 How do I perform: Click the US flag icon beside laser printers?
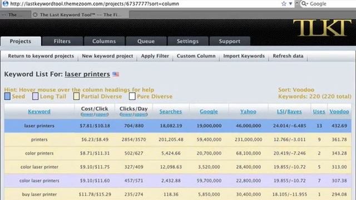click(116, 74)
